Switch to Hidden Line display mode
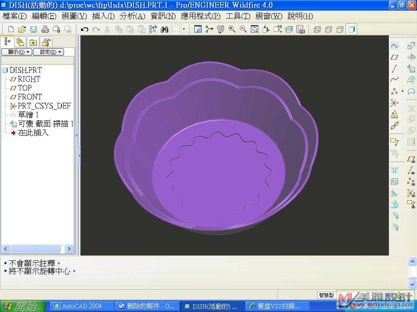Image resolution: width=417 pixels, height=312 pixels. point(329,29)
